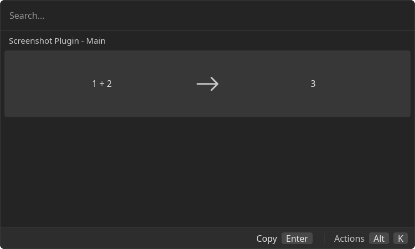Click the K key badge

point(401,238)
